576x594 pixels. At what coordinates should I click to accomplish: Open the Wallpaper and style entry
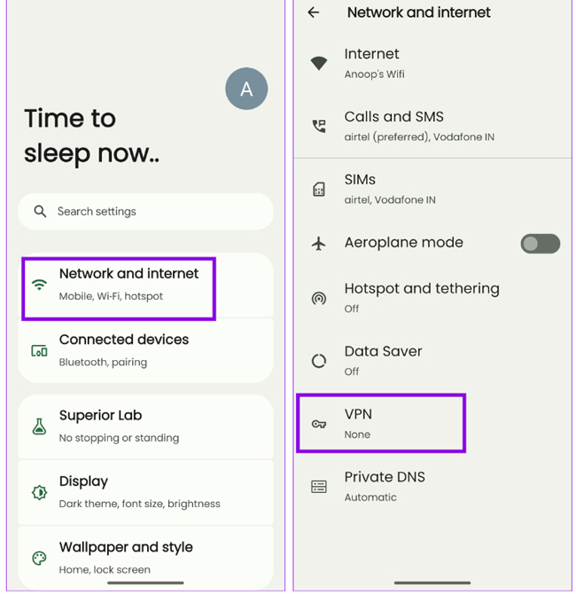[x=142, y=557]
